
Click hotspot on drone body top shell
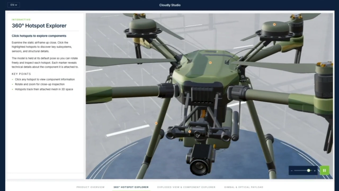tap(210, 63)
